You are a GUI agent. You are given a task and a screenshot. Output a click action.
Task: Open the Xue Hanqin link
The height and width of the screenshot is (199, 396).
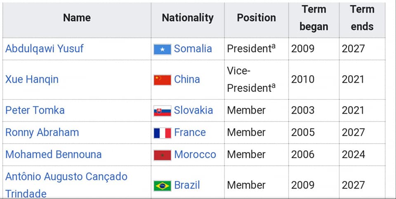coord(32,79)
